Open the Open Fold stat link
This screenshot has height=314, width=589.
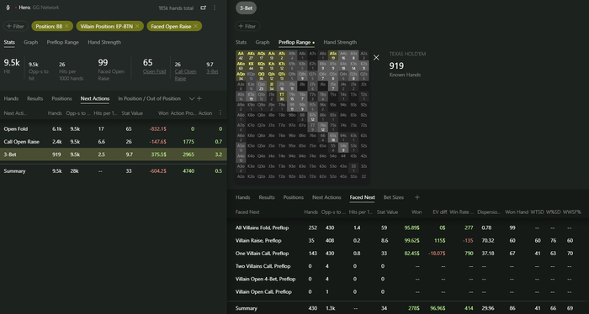pyautogui.click(x=154, y=71)
